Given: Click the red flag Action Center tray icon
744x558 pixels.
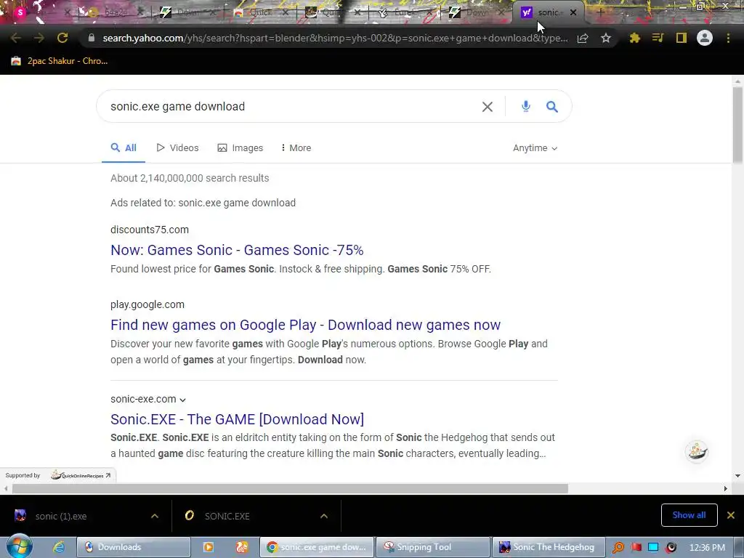Looking at the screenshot, I should click(x=636, y=548).
